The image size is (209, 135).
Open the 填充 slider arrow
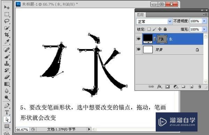click(204, 29)
